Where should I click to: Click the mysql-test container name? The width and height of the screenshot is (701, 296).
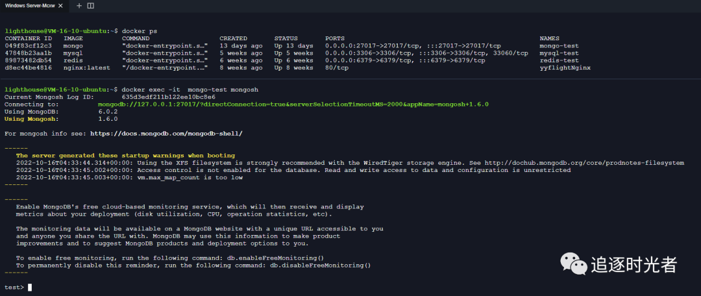(x=559, y=53)
